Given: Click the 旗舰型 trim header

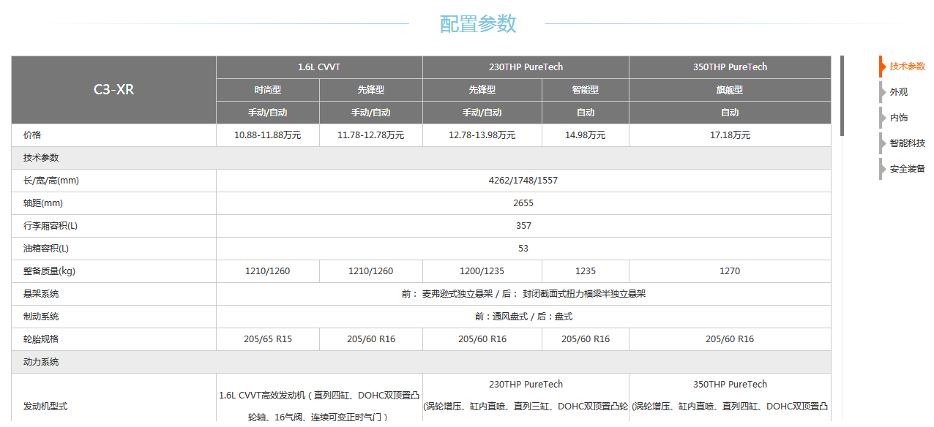Looking at the screenshot, I should (730, 90).
